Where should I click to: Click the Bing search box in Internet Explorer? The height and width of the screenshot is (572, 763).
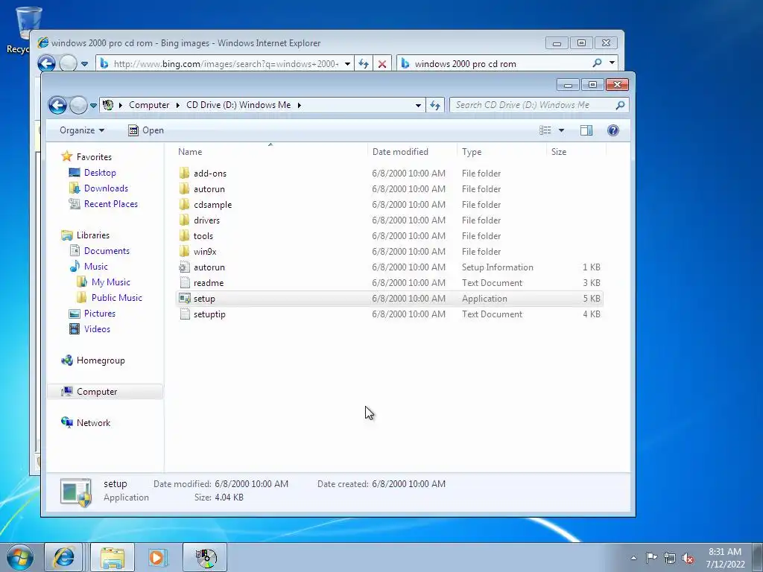[x=501, y=64]
